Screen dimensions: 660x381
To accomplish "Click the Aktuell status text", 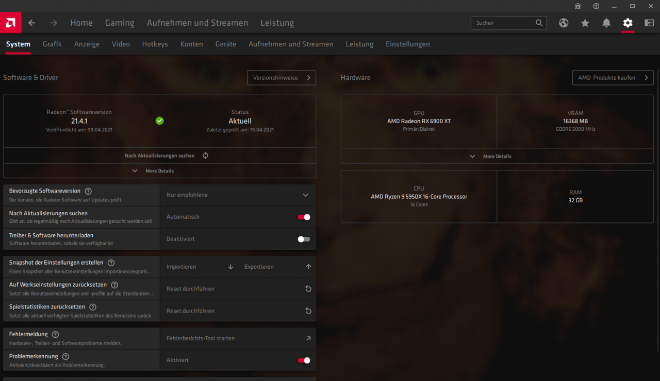I will [x=240, y=121].
